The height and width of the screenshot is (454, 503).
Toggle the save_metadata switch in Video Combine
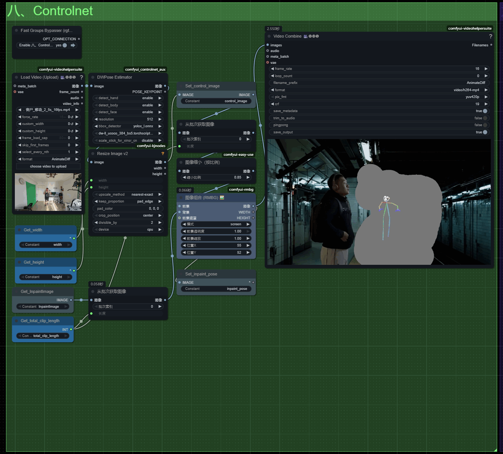pyautogui.click(x=485, y=111)
